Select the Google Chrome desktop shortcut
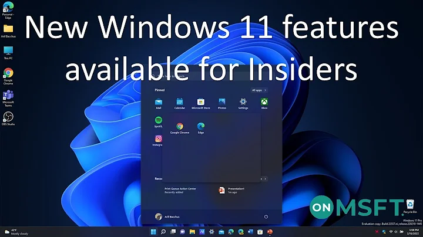This screenshot has height=237, width=423. (8, 76)
